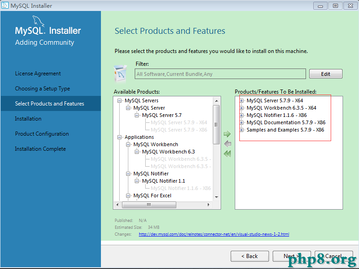Select MySQL Server 5.7.9 - X64 in install list

(275, 101)
